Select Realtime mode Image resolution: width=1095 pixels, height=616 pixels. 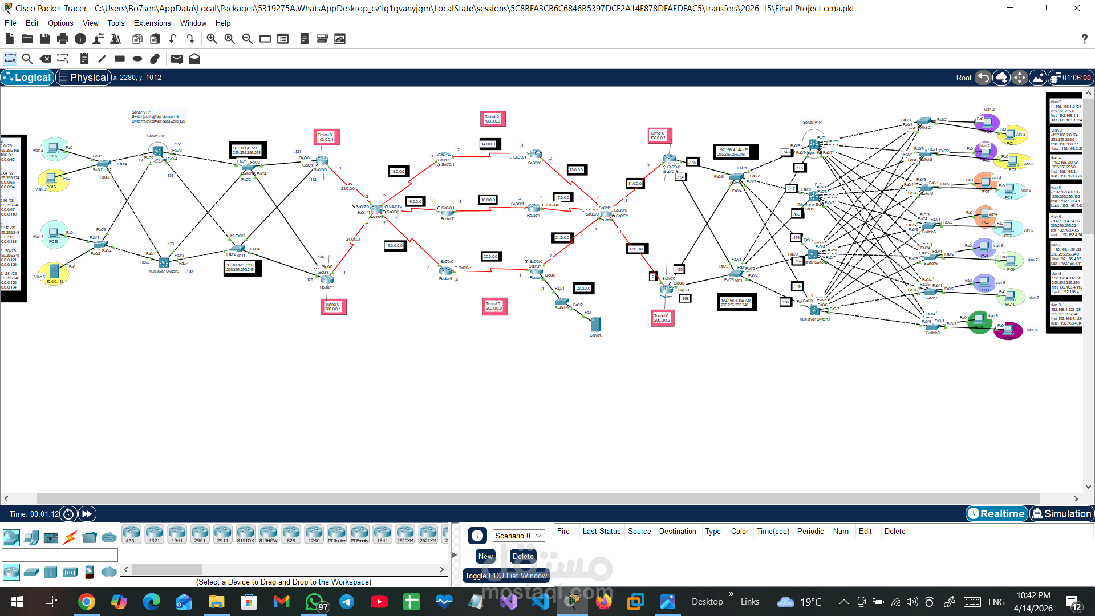point(996,513)
